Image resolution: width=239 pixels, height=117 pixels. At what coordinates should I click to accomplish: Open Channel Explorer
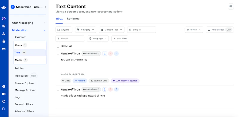click(x=24, y=83)
